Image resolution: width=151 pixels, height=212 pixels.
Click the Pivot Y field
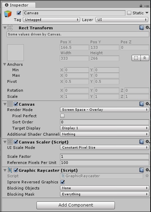107,81
